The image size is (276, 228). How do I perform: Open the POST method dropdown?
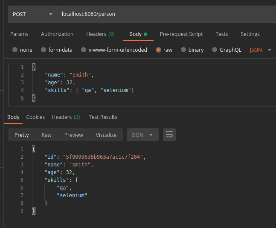tap(32, 14)
